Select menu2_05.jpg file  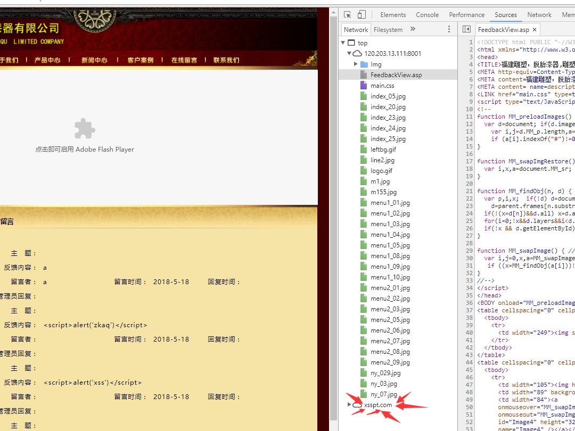click(390, 319)
